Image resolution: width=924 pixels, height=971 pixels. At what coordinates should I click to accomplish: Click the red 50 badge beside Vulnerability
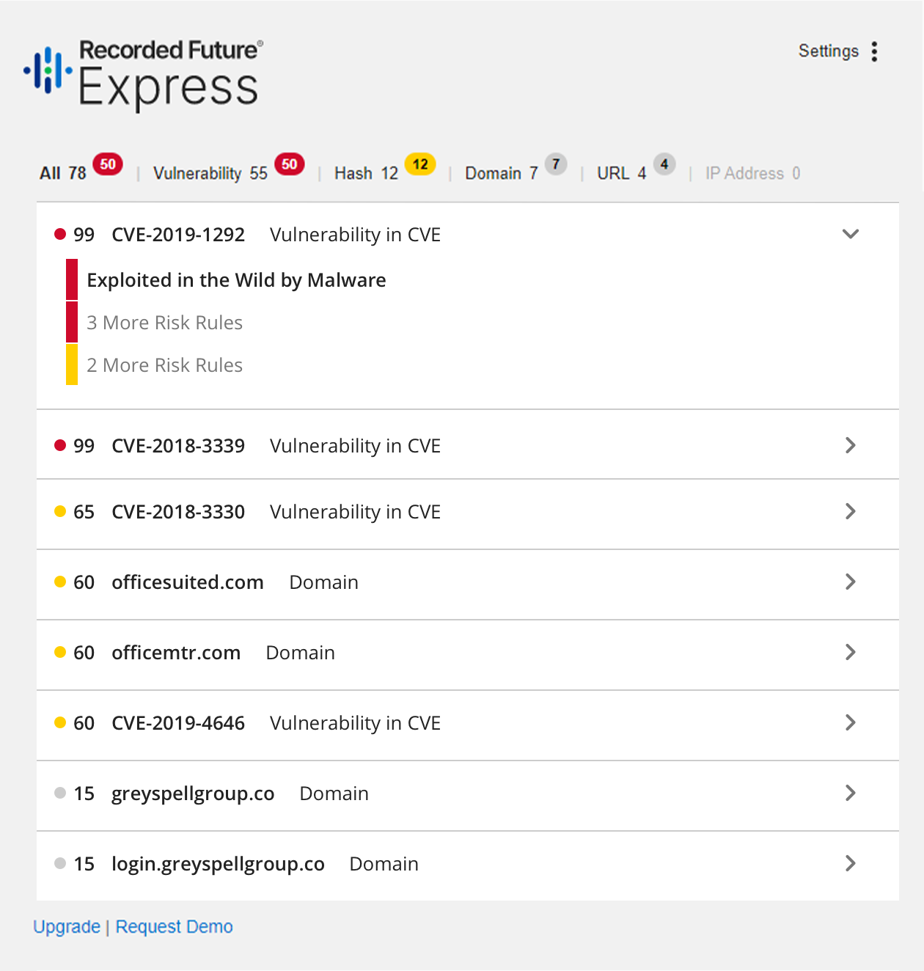click(290, 164)
